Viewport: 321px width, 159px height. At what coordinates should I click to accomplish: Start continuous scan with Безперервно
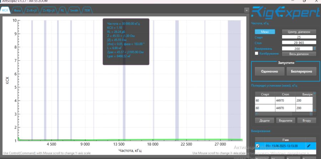coord(301,71)
